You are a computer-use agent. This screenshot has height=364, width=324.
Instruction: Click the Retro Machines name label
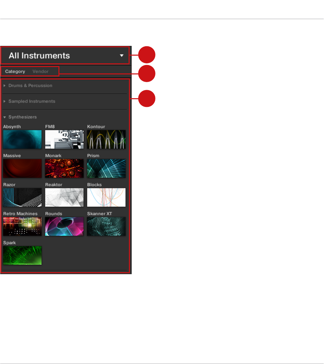coord(20,214)
